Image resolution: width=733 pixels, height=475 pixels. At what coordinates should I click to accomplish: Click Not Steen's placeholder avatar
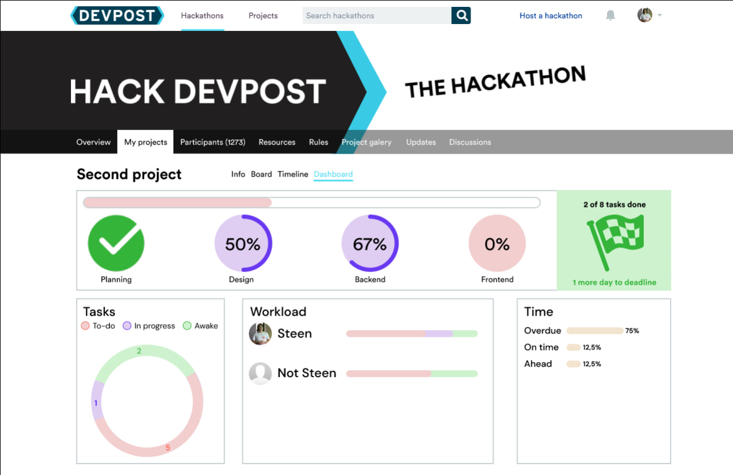260,373
